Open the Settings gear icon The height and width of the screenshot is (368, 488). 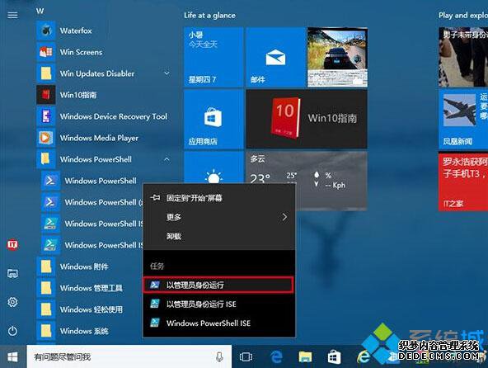tap(12, 302)
